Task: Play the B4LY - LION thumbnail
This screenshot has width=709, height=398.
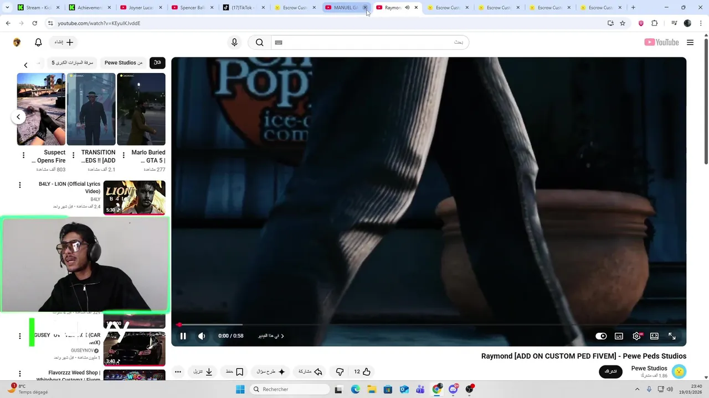Action: 135,197
